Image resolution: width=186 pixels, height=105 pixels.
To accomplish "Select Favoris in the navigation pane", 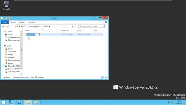I will 9,32.
